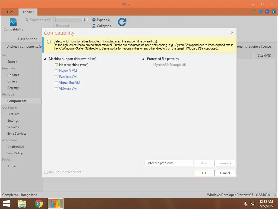Enable the VMware VM checkbox
Image resolution: width=278 pixels, height=209 pixels.
56,89
